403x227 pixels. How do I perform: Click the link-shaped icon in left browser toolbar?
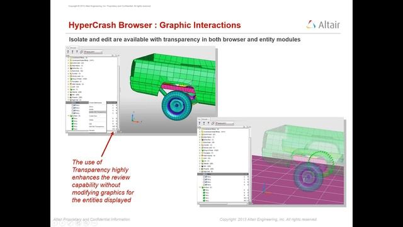pyautogui.click(x=81, y=52)
